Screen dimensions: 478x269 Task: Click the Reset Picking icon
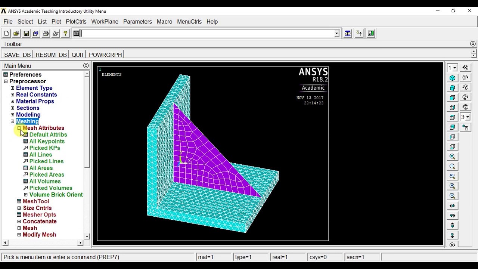point(359,34)
